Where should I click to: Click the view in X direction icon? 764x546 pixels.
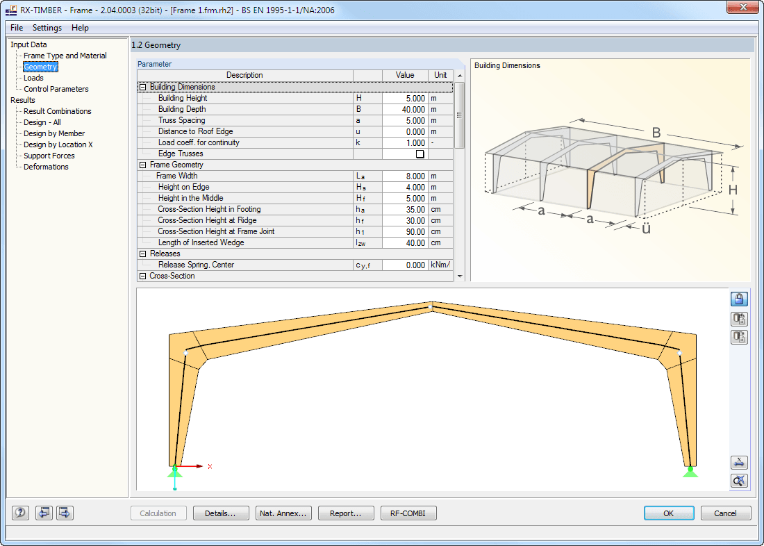tap(739, 463)
